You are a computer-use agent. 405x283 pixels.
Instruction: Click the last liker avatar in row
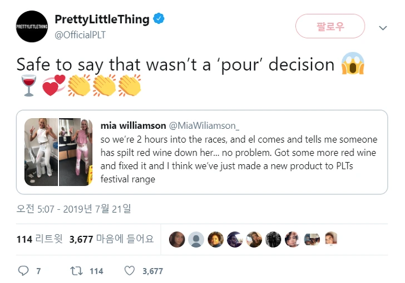[330, 239]
